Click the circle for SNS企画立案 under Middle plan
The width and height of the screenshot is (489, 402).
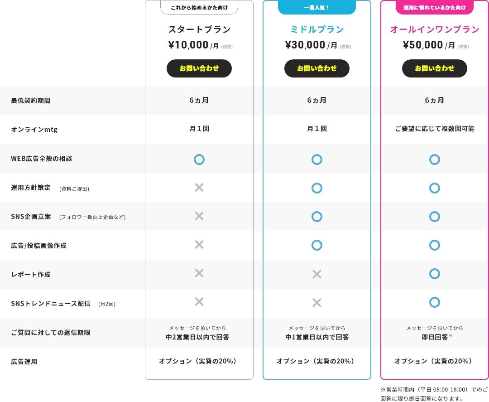[317, 217]
